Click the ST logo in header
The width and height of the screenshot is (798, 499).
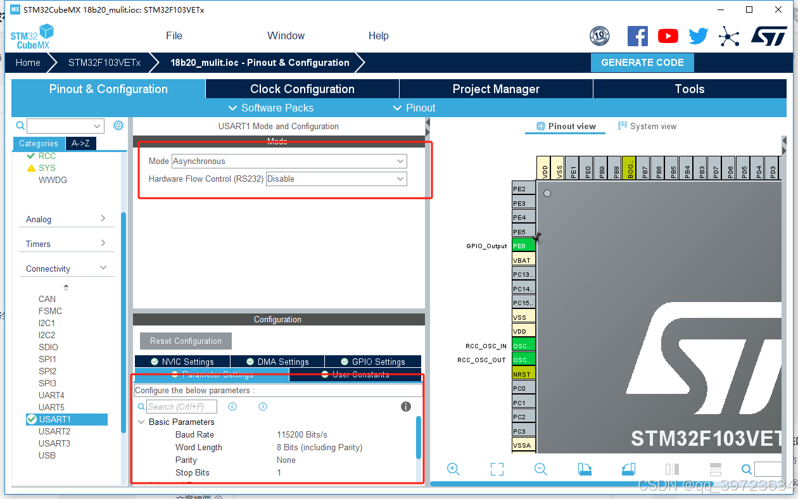click(769, 35)
